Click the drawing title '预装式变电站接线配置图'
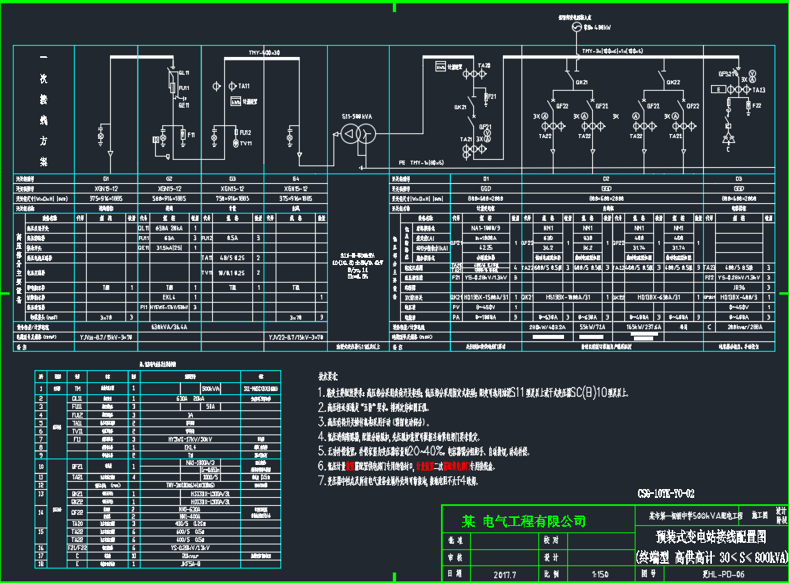Screen dimensions: 789x583 click(x=711, y=537)
